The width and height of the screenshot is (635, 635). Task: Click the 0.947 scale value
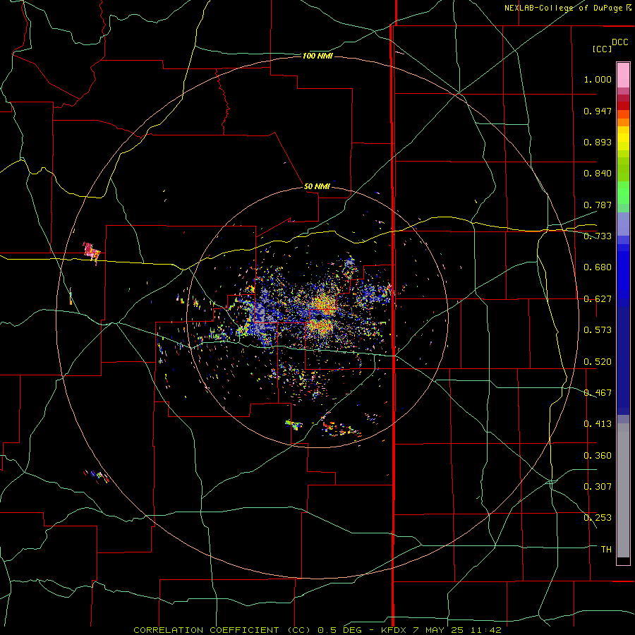pos(598,111)
